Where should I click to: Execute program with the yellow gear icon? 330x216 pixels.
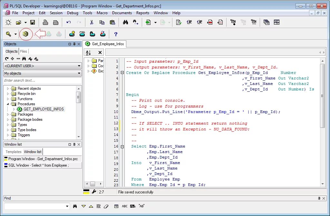[x=26, y=34]
